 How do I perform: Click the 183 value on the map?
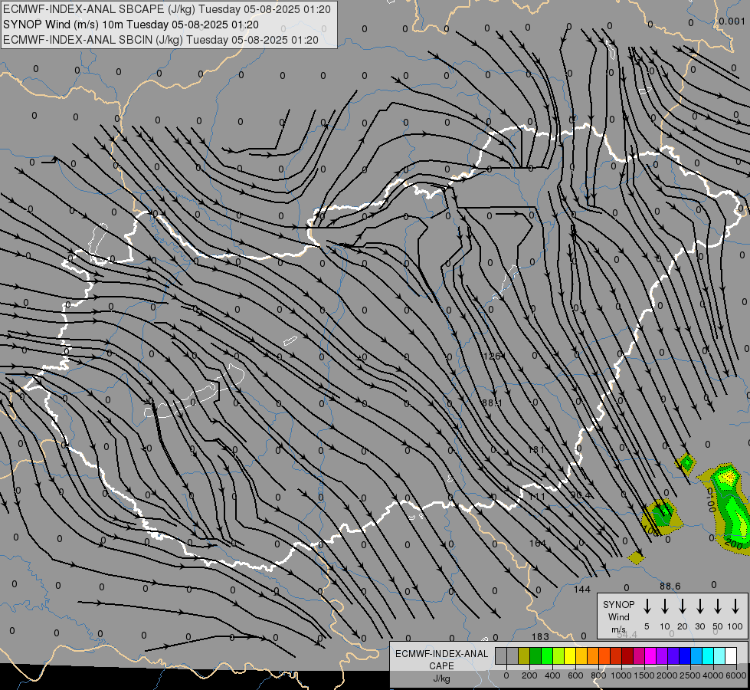tap(540, 636)
